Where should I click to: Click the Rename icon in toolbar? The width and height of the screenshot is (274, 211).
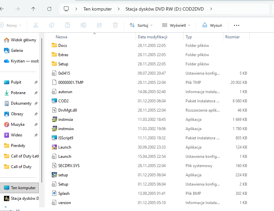(83, 25)
